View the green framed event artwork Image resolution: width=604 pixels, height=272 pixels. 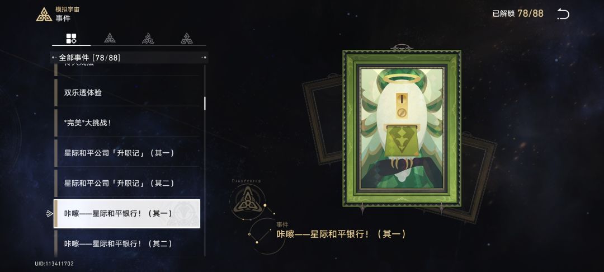(x=402, y=128)
